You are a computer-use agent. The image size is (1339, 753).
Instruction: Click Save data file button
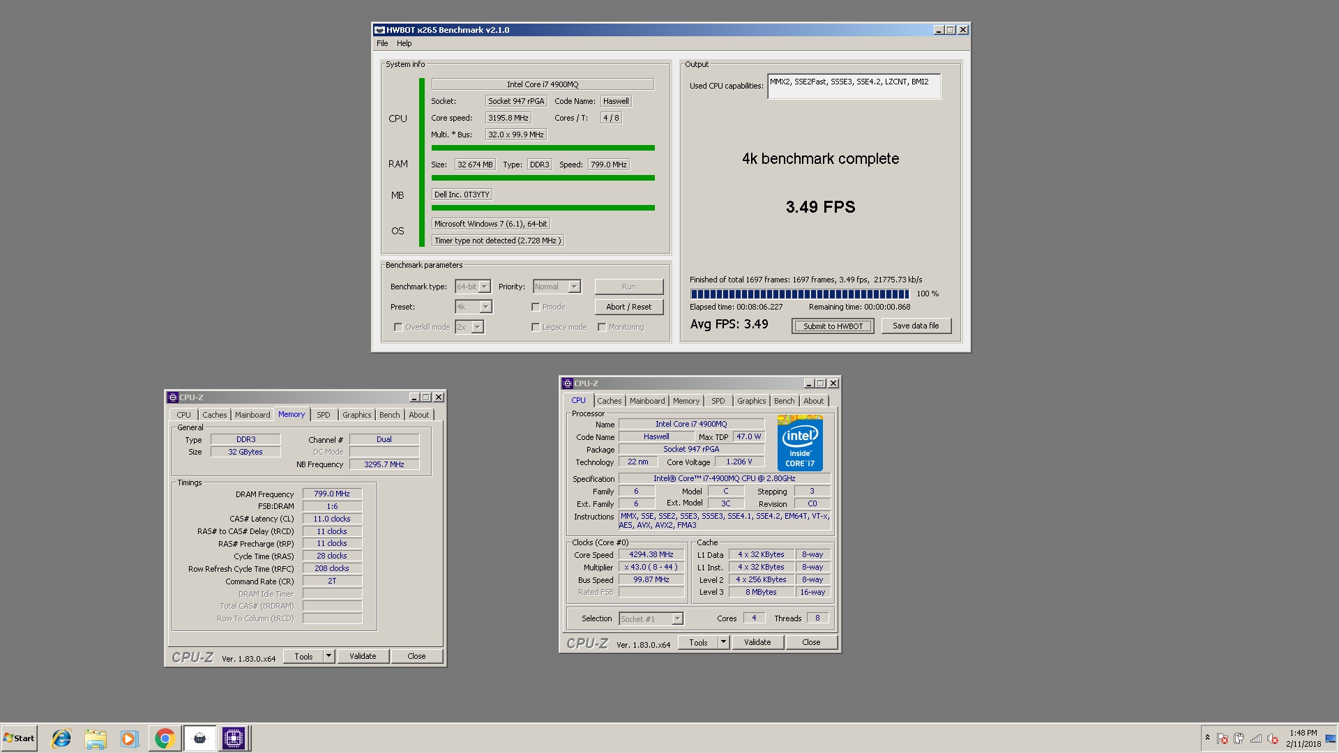click(x=916, y=326)
